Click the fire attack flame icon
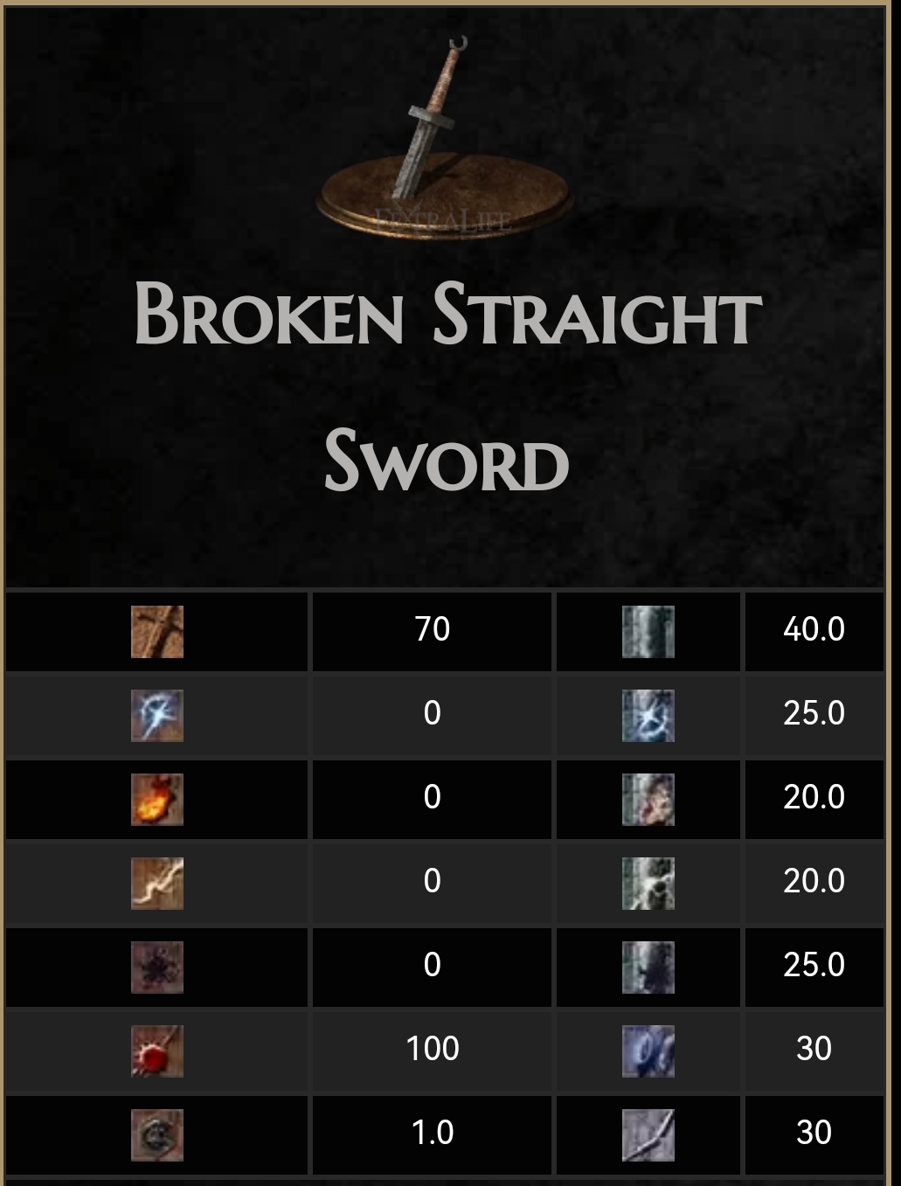The width and height of the screenshot is (901, 1186). point(157,800)
